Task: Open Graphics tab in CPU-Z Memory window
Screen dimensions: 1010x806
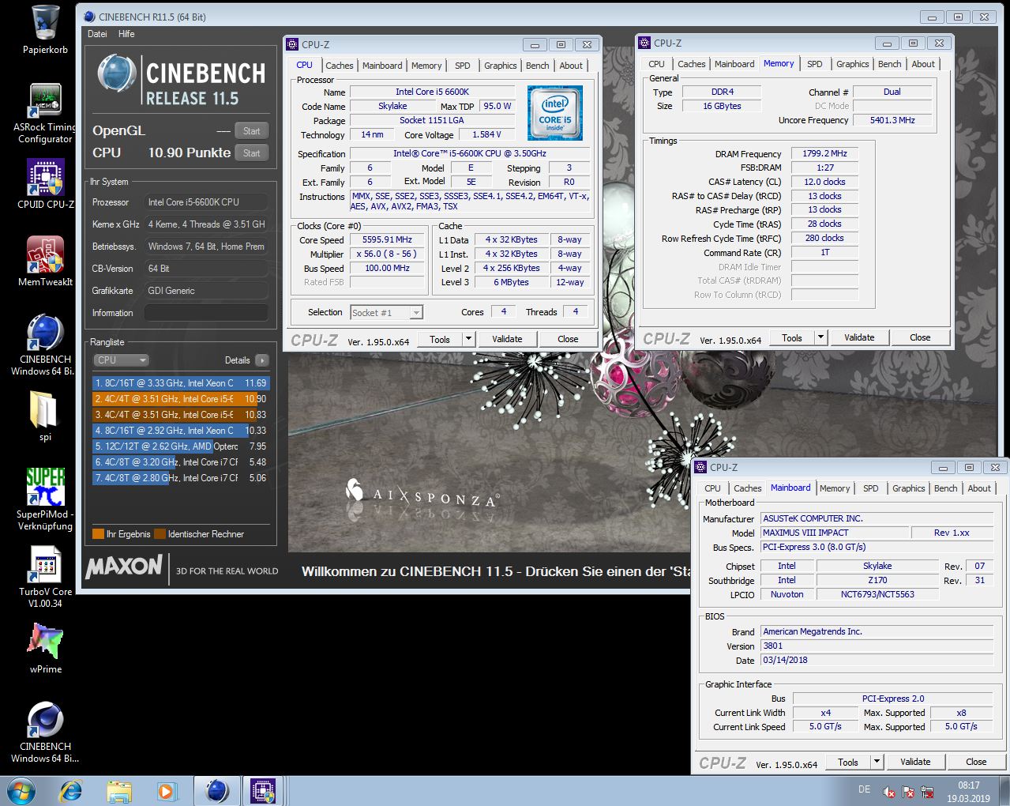Action: (x=852, y=64)
